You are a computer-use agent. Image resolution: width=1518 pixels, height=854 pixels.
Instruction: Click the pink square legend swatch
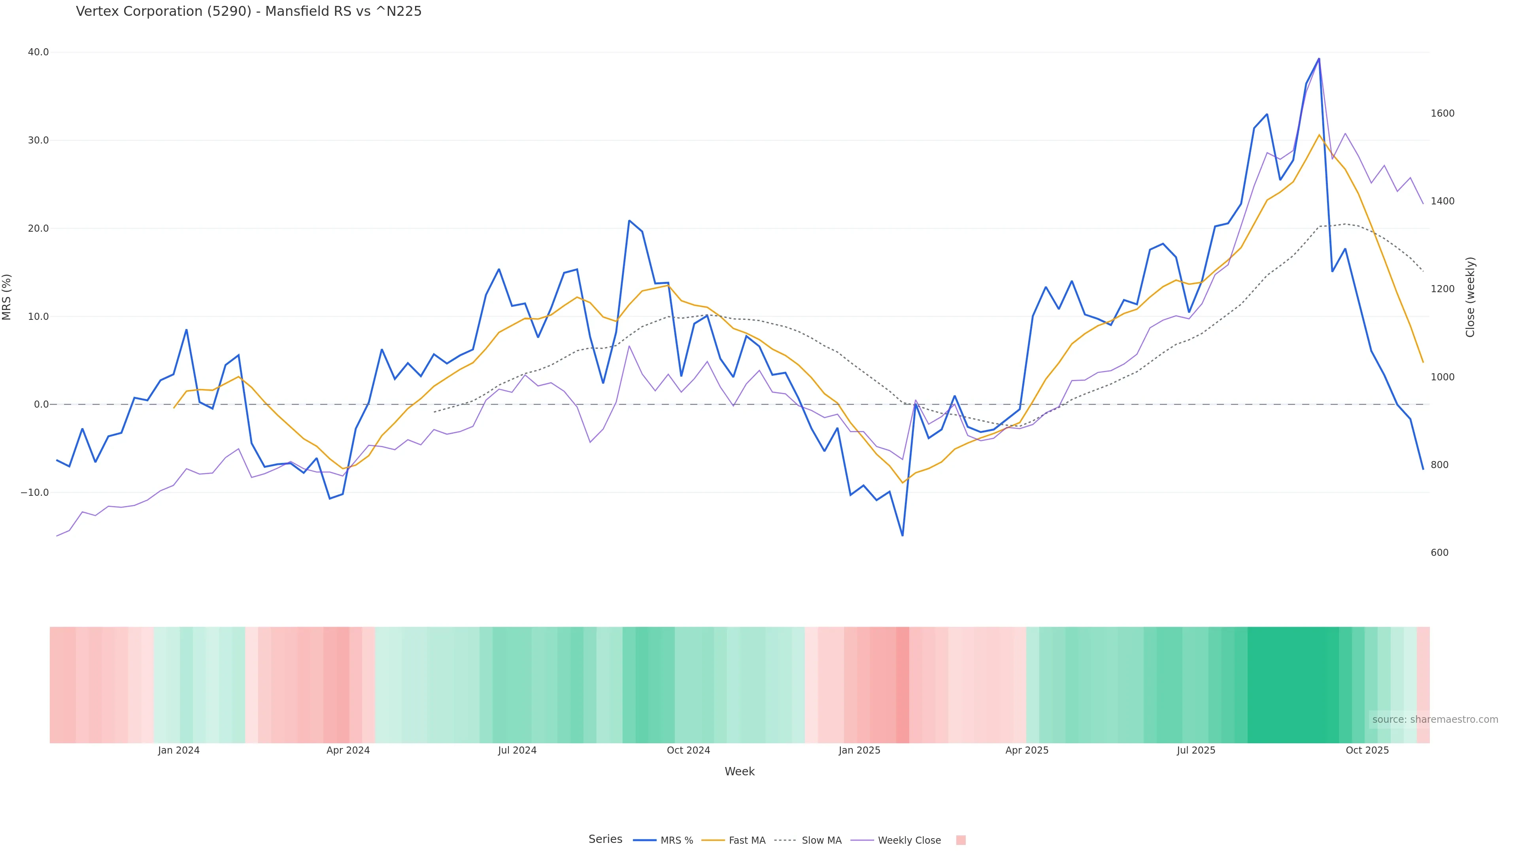point(961,841)
